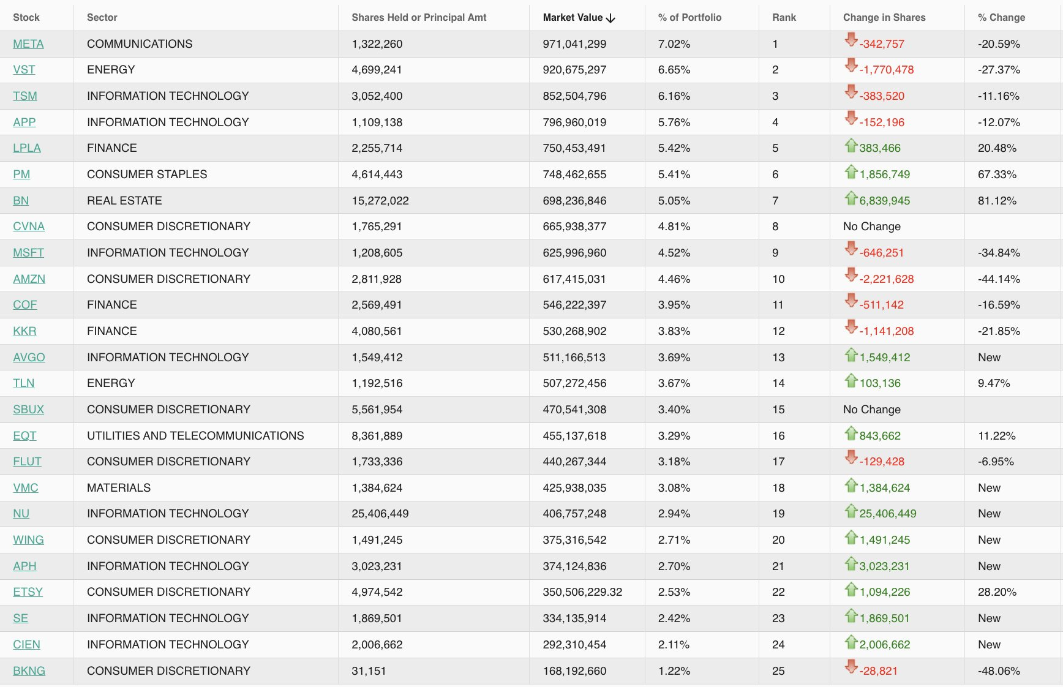Click green up arrow in VMC row

(851, 485)
